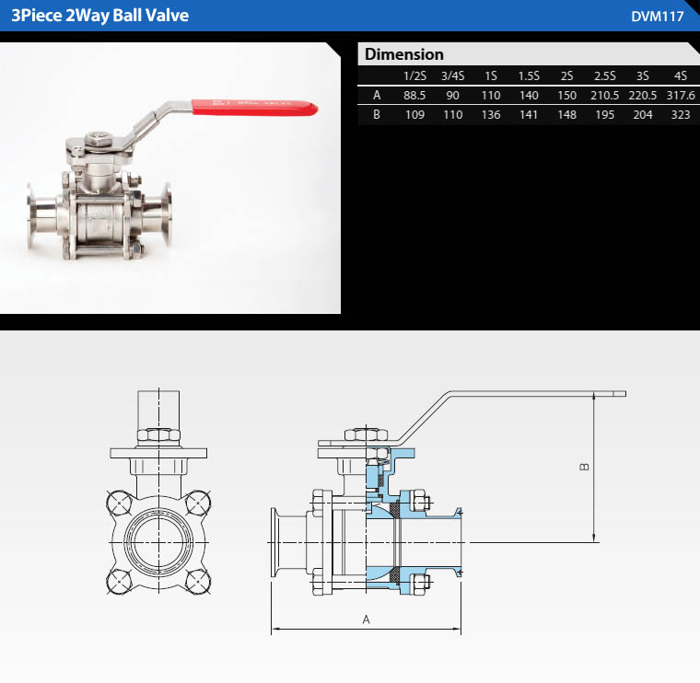Click row label B in table

[x=377, y=115]
